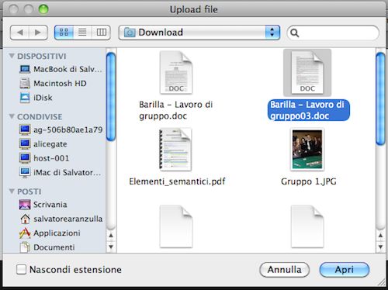
Task: Click file list scroll down arrow
Action: coord(380,247)
